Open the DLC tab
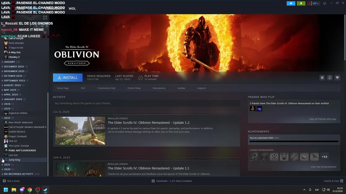The height and width of the screenshot is (194, 346). click(83, 88)
